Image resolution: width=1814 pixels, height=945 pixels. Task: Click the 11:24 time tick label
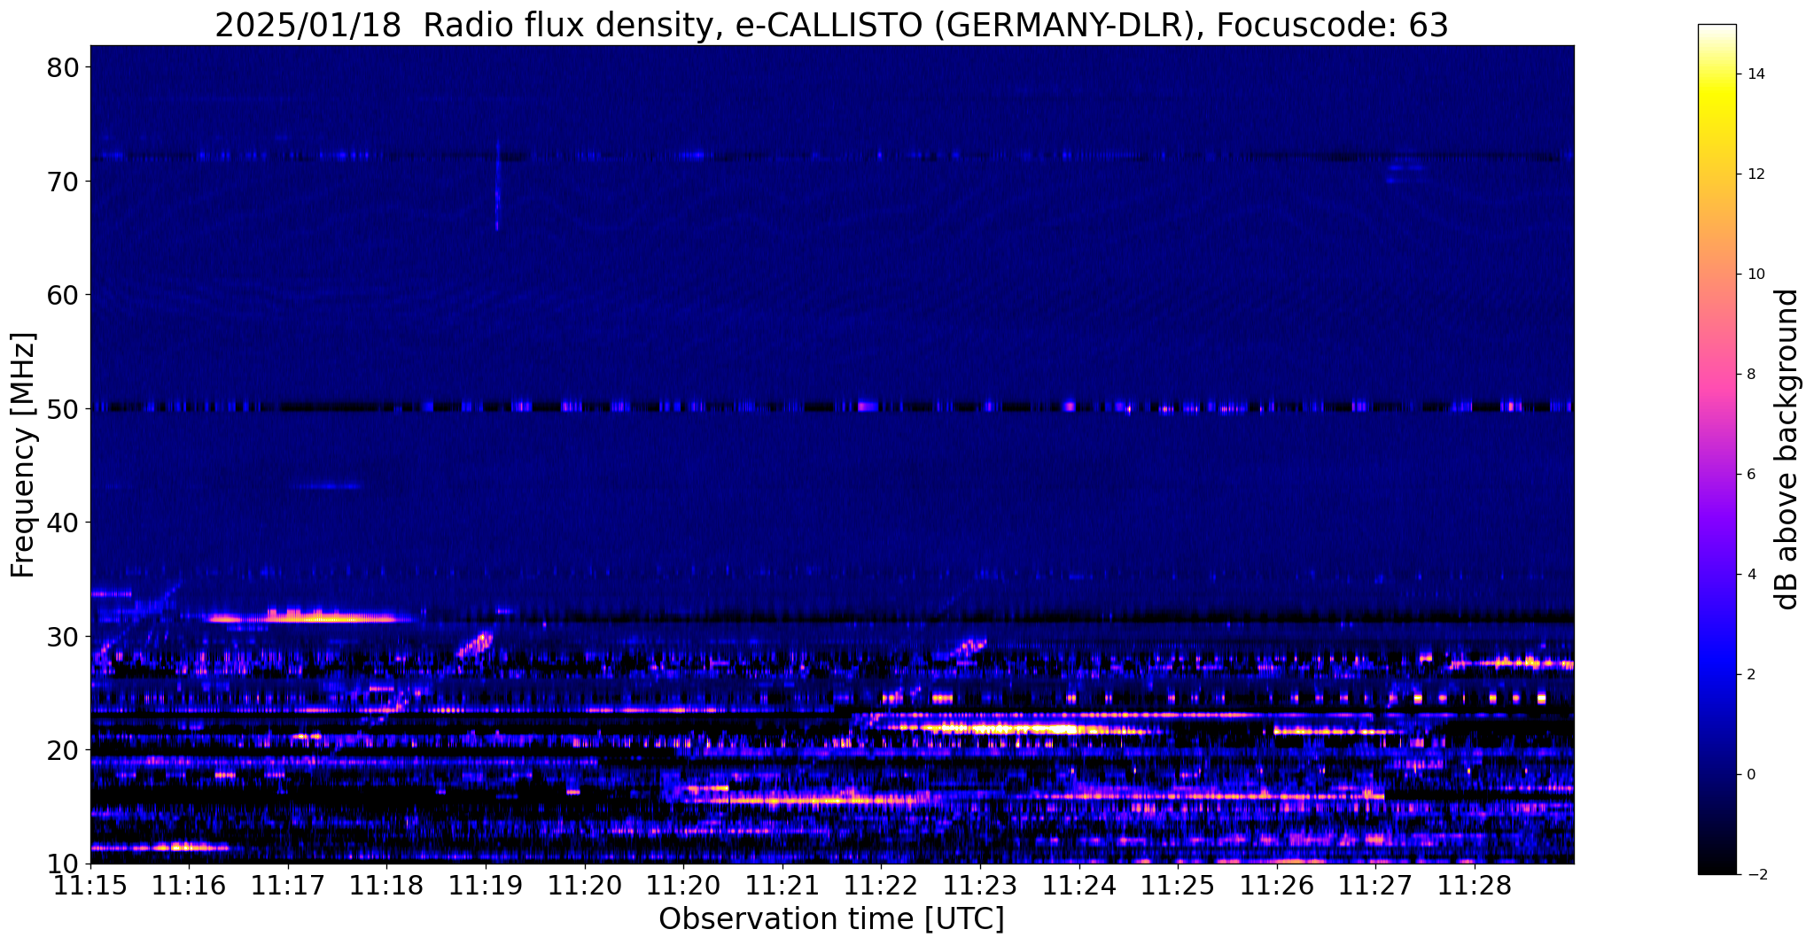(x=1078, y=887)
